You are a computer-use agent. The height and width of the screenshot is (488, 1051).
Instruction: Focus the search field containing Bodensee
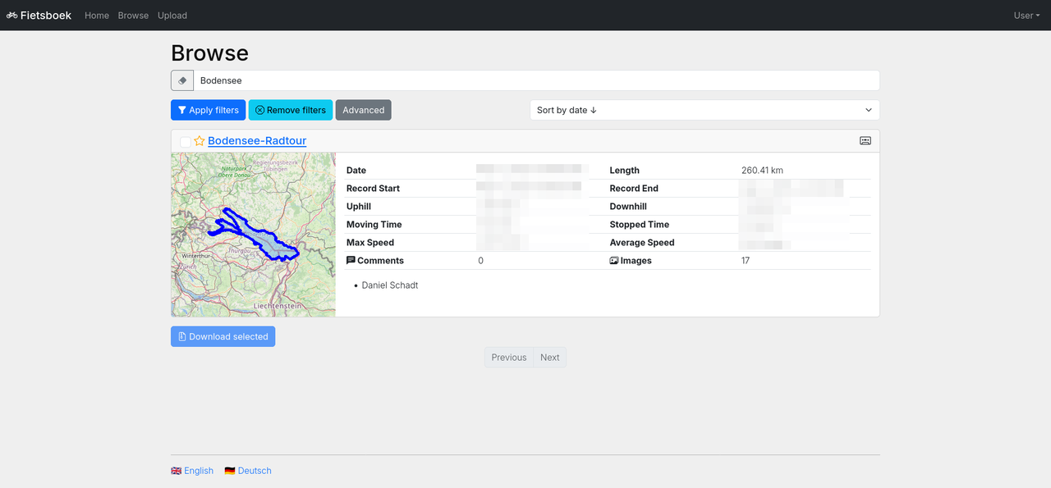pyautogui.click(x=535, y=80)
